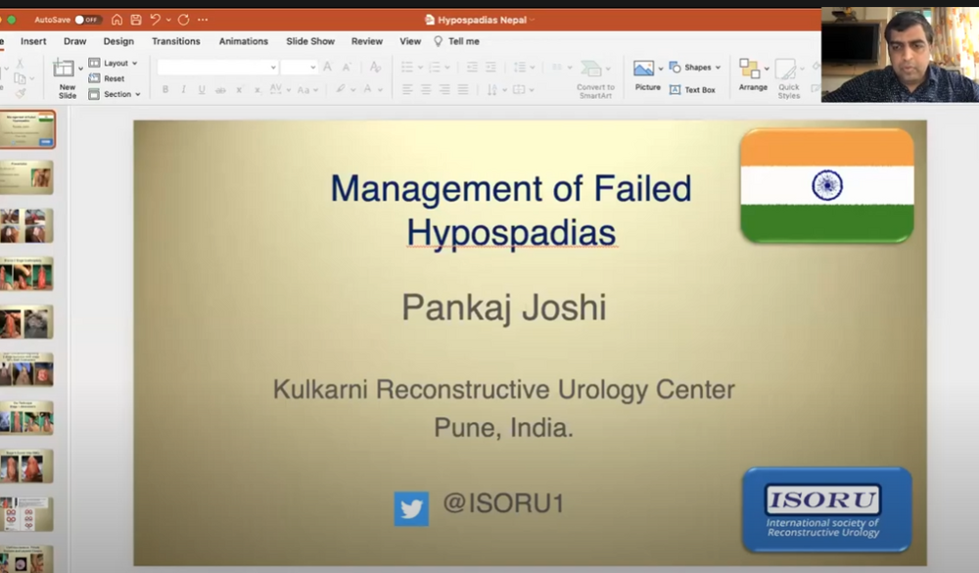Select the second slide thumbnail
Image resolution: width=979 pixels, height=573 pixels.
pos(26,177)
